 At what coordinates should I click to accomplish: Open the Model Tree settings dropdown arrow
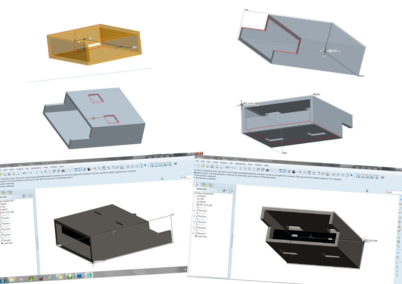tap(226, 191)
